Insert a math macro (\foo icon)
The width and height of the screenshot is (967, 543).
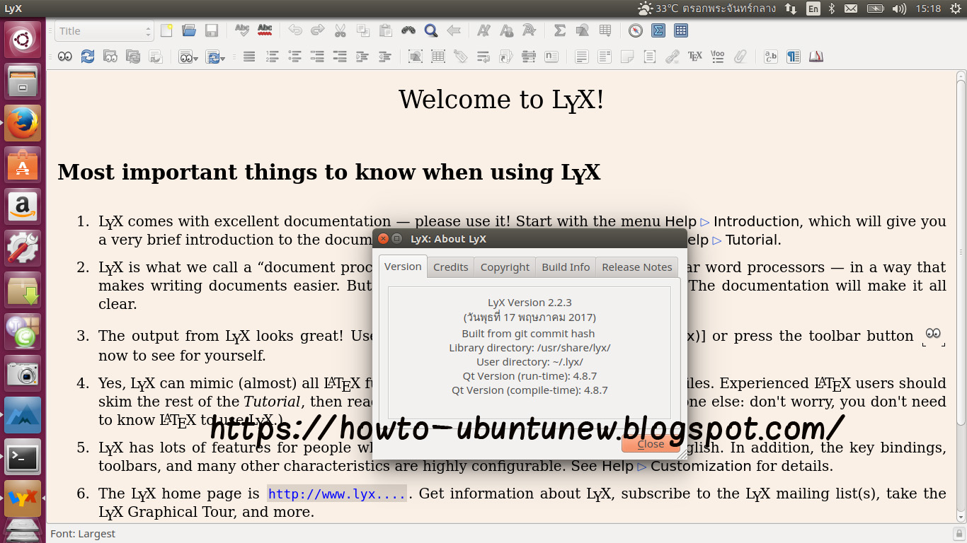[x=718, y=57]
